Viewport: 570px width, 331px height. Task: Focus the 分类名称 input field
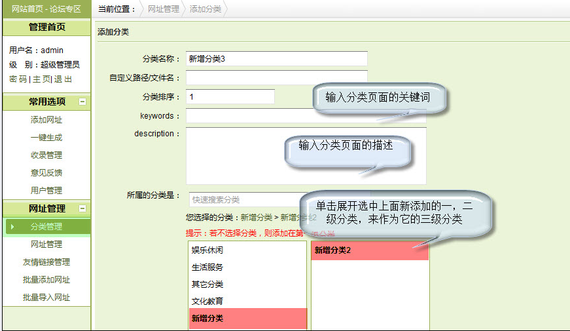[x=277, y=58]
